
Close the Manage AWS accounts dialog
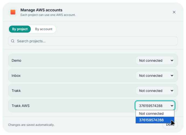point(174,12)
